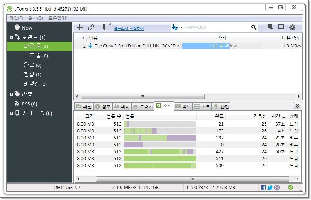Click the download progress bar 59.6 %
Screen dimensions: 311x200
coord(222,46)
